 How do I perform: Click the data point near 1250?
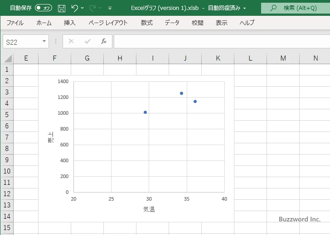pyautogui.click(x=181, y=94)
